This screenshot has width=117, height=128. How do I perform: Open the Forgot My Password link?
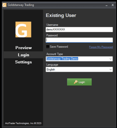[101, 47]
